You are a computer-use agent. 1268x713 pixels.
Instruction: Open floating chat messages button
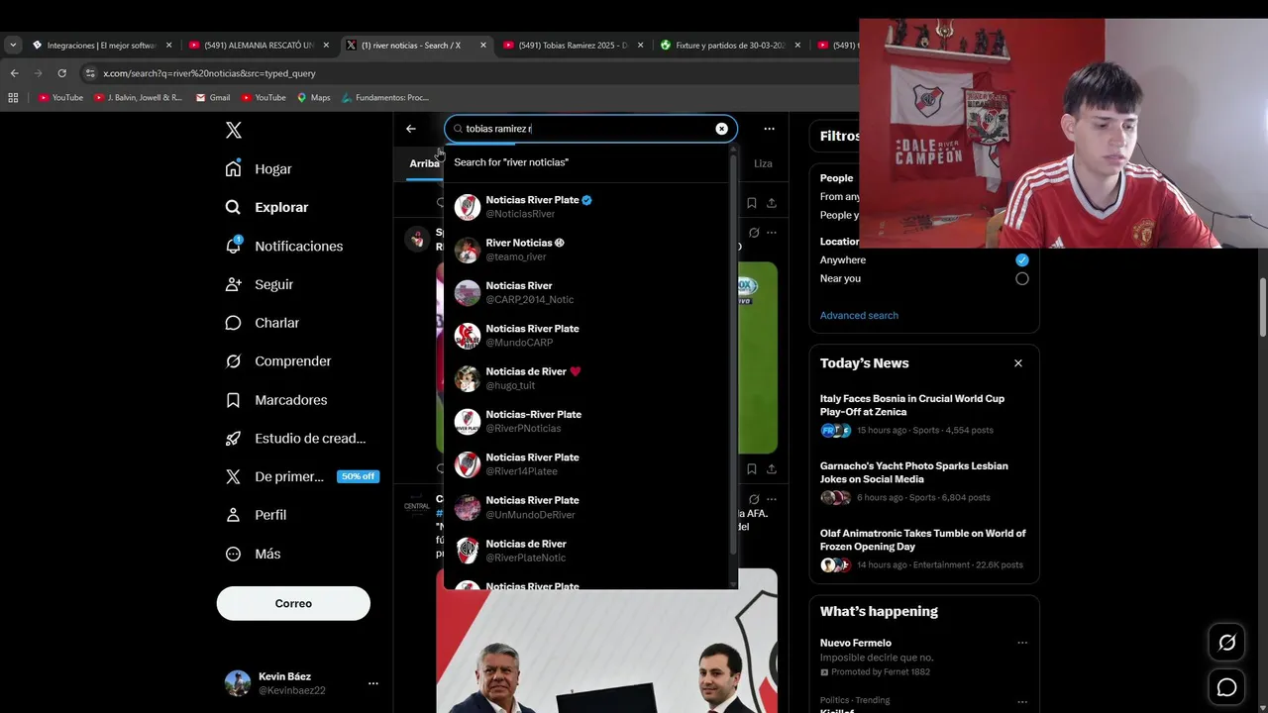point(1226,687)
